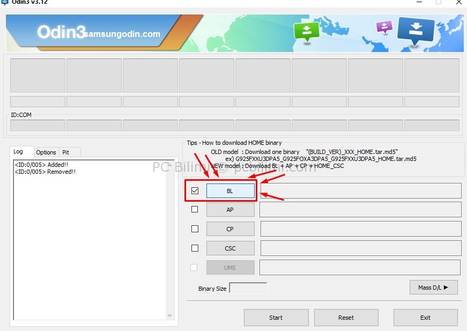Focus the AP file path field
This screenshot has height=331, width=467.
[x=360, y=210]
